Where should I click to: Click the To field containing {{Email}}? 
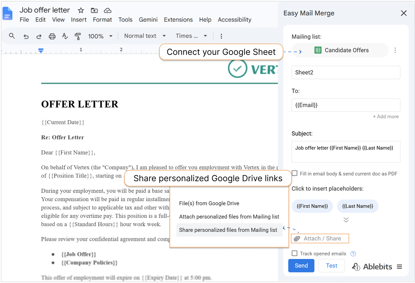(x=346, y=105)
